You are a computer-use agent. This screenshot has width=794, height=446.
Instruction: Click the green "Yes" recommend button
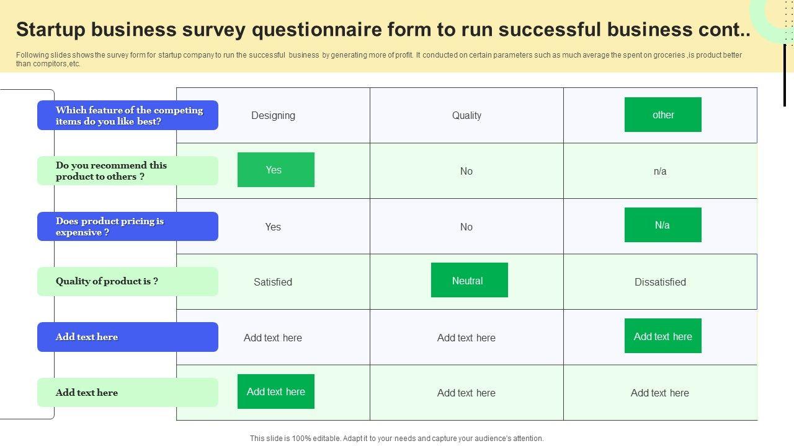click(x=275, y=170)
